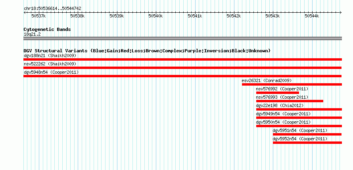
Task: Click the 50542k ruler tick label
Action: [234, 16]
